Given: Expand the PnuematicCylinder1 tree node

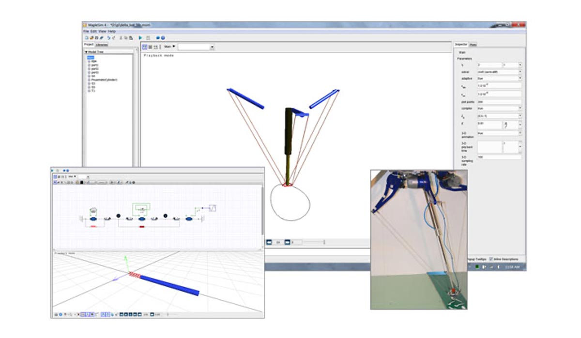Looking at the screenshot, I should tap(89, 80).
